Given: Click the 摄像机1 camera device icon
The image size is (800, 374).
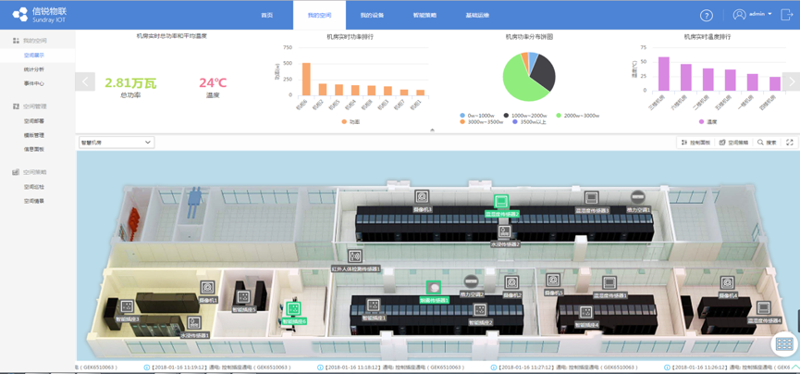Looking at the screenshot, I should click(x=422, y=197).
